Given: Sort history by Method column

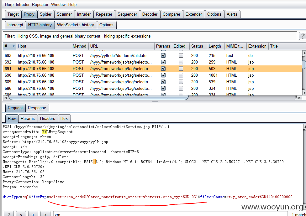Looking at the screenshot, I should [x=80, y=46].
